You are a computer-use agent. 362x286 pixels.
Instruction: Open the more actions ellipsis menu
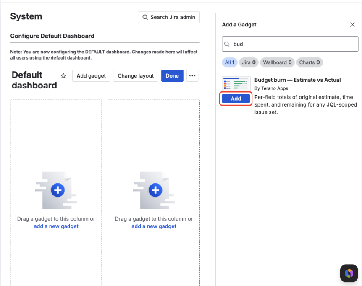192,76
